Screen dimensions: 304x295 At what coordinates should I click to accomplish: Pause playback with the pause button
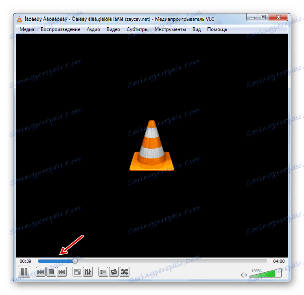[24, 272]
